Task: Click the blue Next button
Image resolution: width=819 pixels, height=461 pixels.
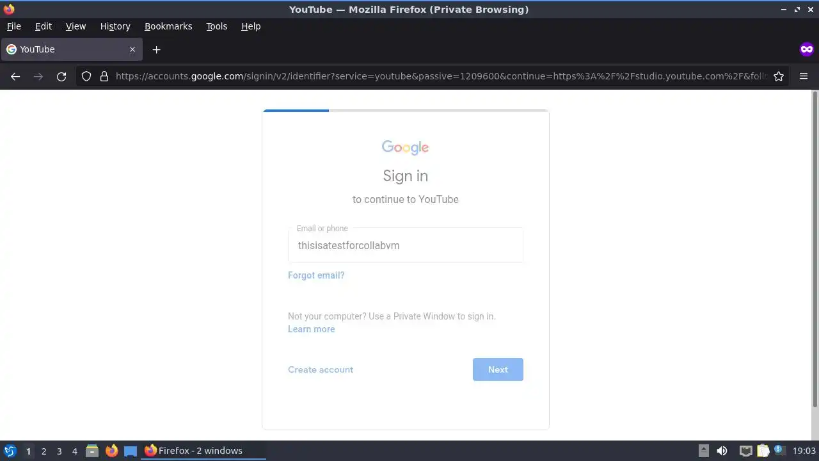Action: [498, 369]
